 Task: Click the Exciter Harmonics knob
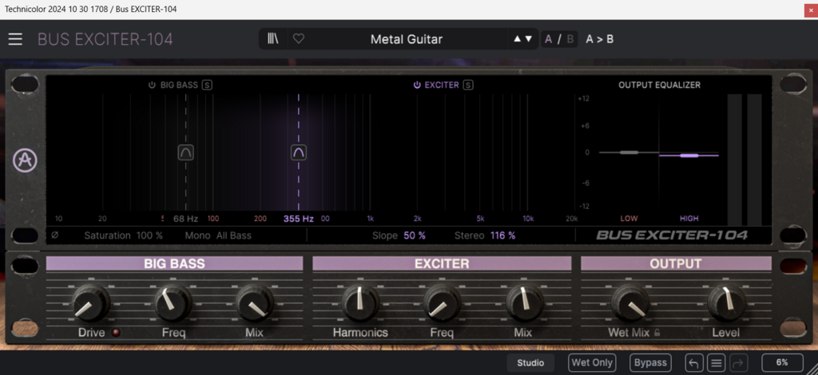(x=360, y=302)
